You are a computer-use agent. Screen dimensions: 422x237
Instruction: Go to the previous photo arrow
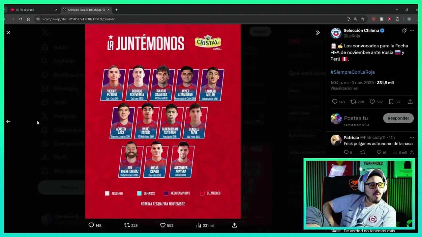pyautogui.click(x=8, y=121)
